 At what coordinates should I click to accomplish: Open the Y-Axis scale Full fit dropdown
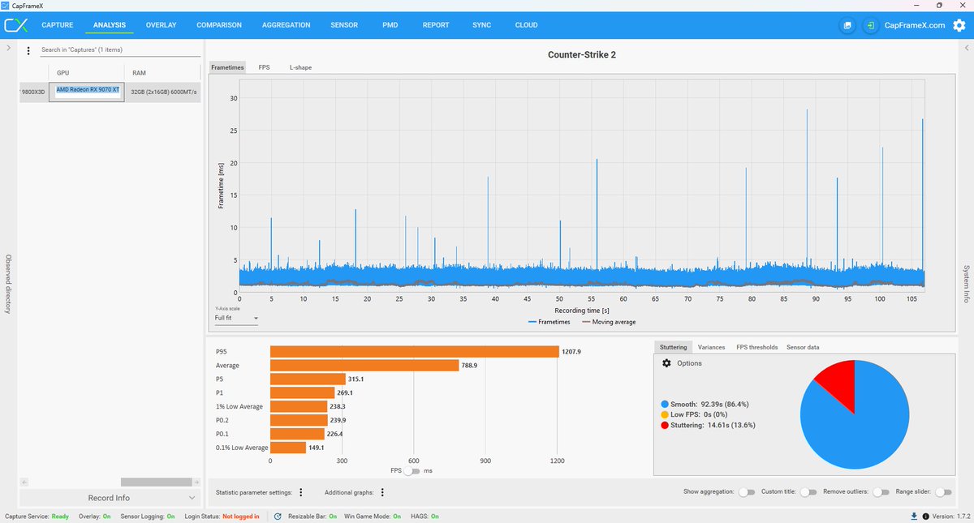pyautogui.click(x=236, y=318)
